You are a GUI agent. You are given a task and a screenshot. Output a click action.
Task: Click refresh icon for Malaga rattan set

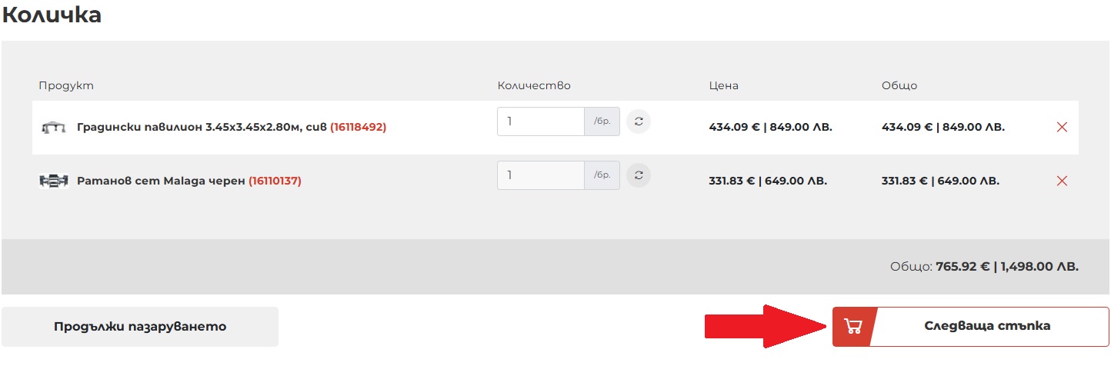pos(638,175)
